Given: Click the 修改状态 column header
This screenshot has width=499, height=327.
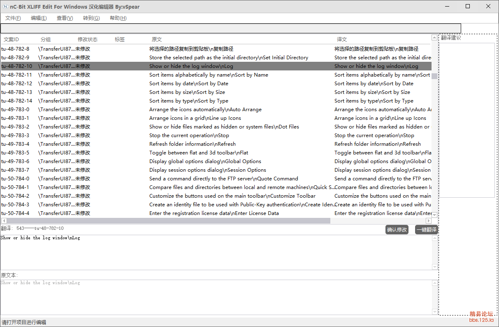Looking at the screenshot, I should click(88, 40).
